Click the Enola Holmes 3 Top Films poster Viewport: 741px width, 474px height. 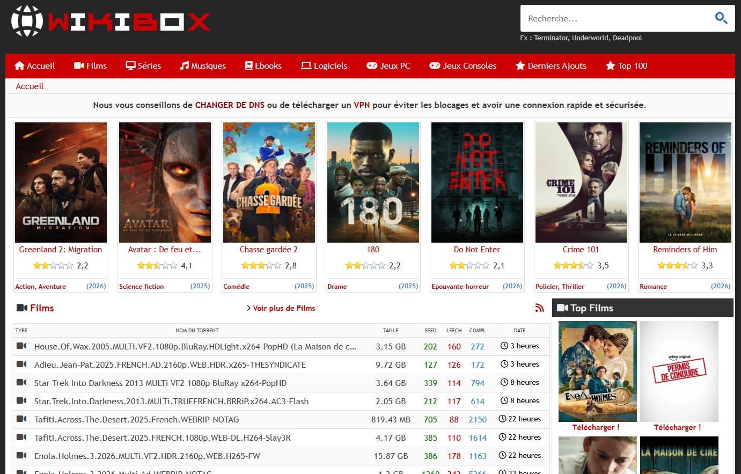point(598,371)
